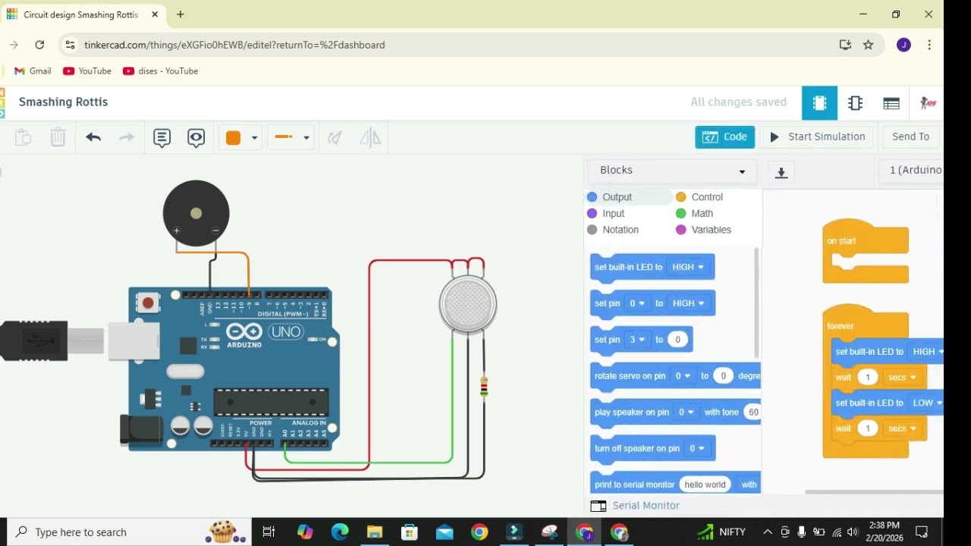Open the Blocks edit mode dropdown

(x=672, y=171)
